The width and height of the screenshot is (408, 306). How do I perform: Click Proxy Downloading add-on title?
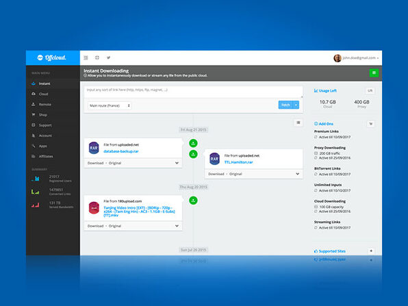[x=330, y=148]
